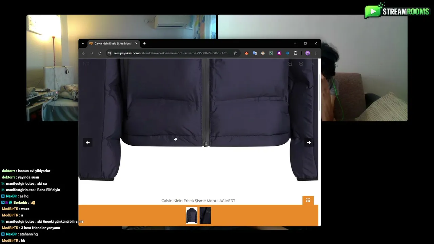This screenshot has height=244, width=434.
Task: Expand the tab search dropdown
Action: [83, 43]
